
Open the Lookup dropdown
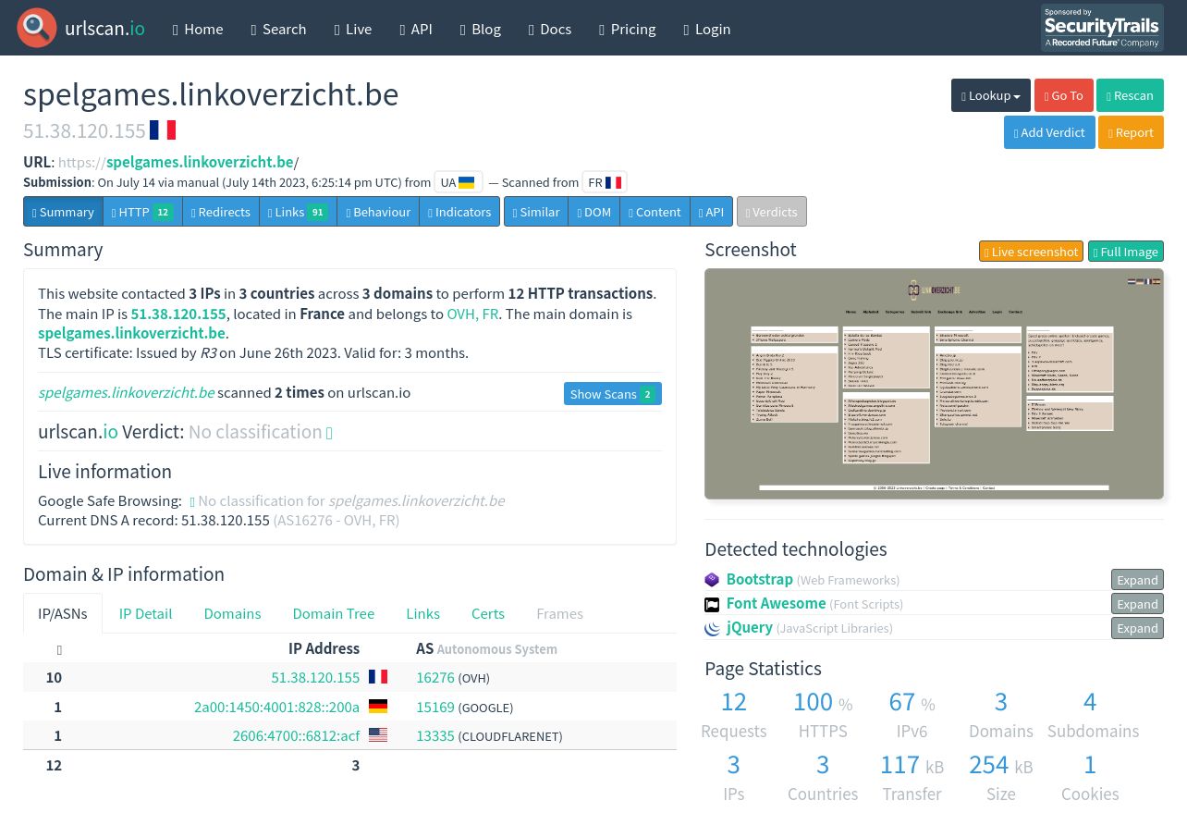pyautogui.click(x=991, y=95)
